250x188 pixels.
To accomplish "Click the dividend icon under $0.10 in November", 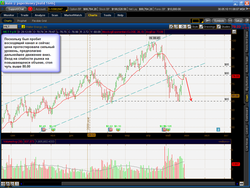I will coord(53,130).
